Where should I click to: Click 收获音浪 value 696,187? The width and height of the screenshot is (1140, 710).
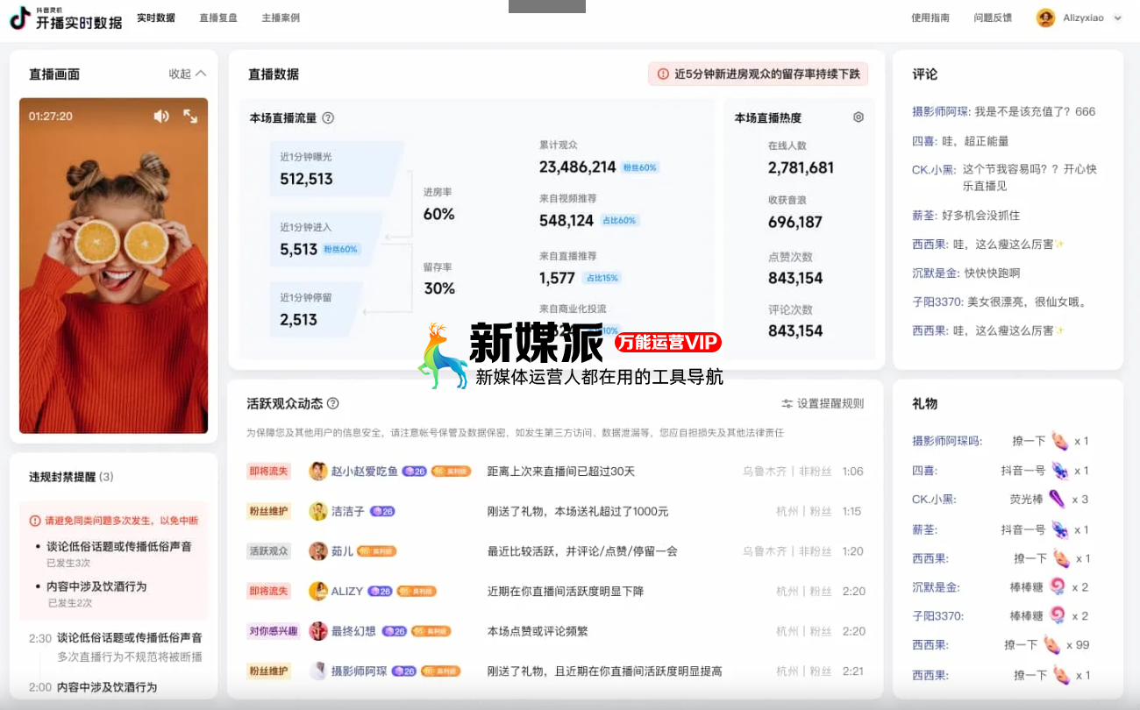[x=795, y=222]
